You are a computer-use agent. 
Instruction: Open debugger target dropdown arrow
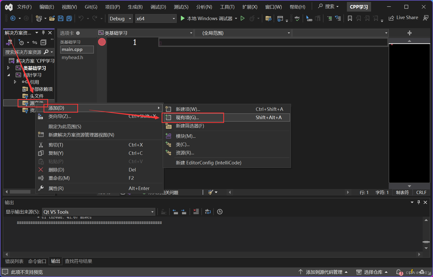[x=236, y=19]
